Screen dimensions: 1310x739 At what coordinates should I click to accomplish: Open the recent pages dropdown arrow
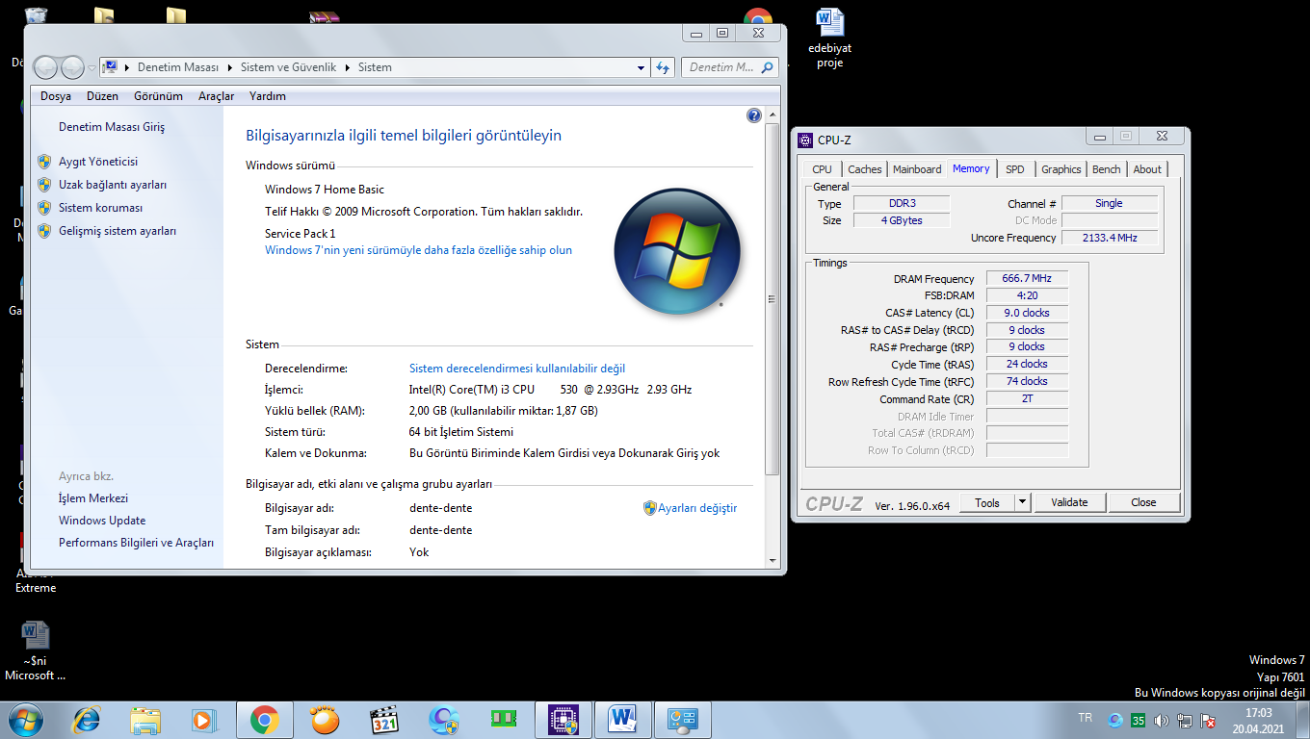coord(92,68)
